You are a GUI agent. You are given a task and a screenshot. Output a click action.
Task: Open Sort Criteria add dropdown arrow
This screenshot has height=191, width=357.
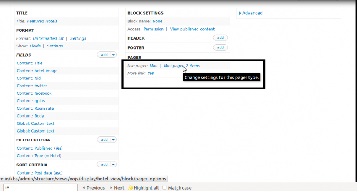tap(114, 165)
